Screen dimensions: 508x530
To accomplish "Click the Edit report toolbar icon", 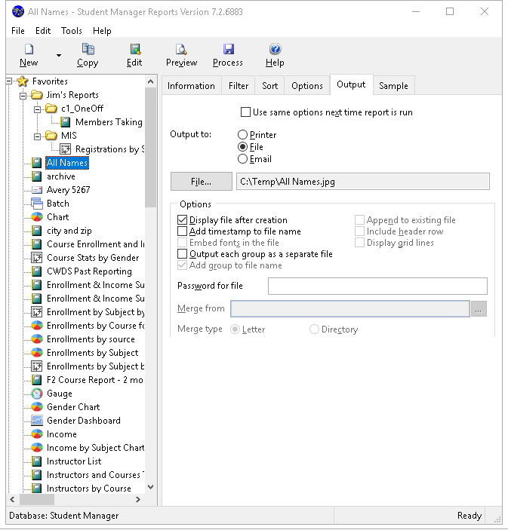I will (x=135, y=49).
